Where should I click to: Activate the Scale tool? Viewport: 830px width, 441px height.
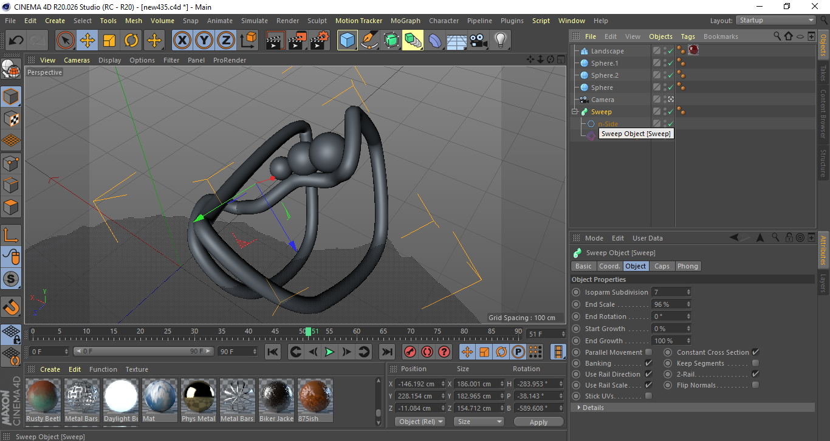[x=109, y=40]
